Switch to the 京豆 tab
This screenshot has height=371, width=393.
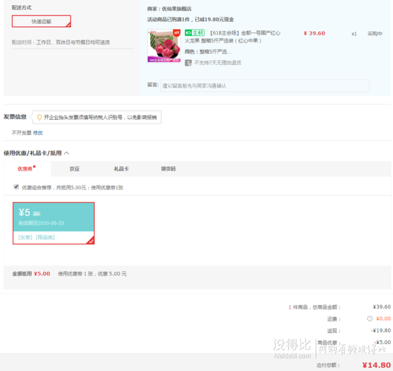pos(75,169)
